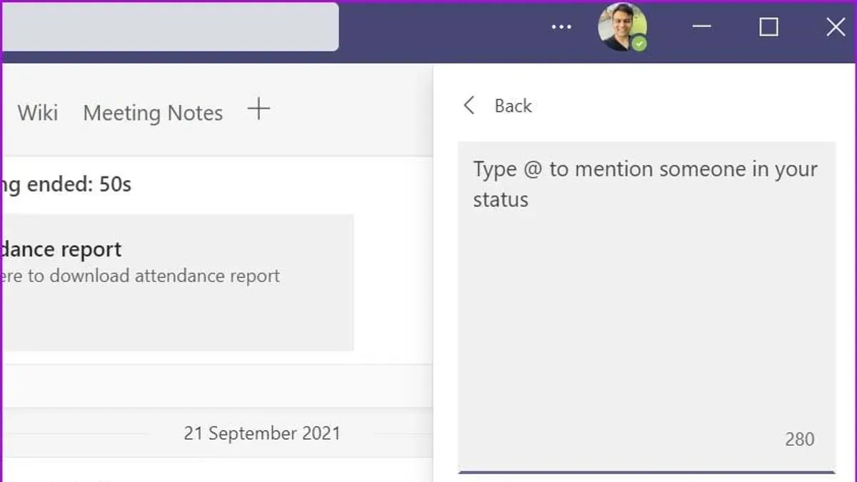Open the profile picture account menu
This screenshot has height=482, width=857.
(x=622, y=27)
